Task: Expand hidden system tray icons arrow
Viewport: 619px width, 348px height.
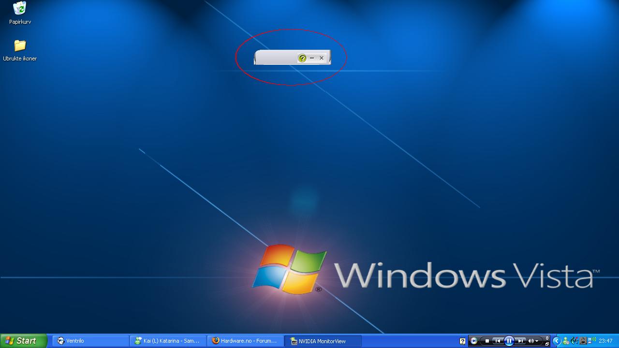Action: [x=557, y=341]
